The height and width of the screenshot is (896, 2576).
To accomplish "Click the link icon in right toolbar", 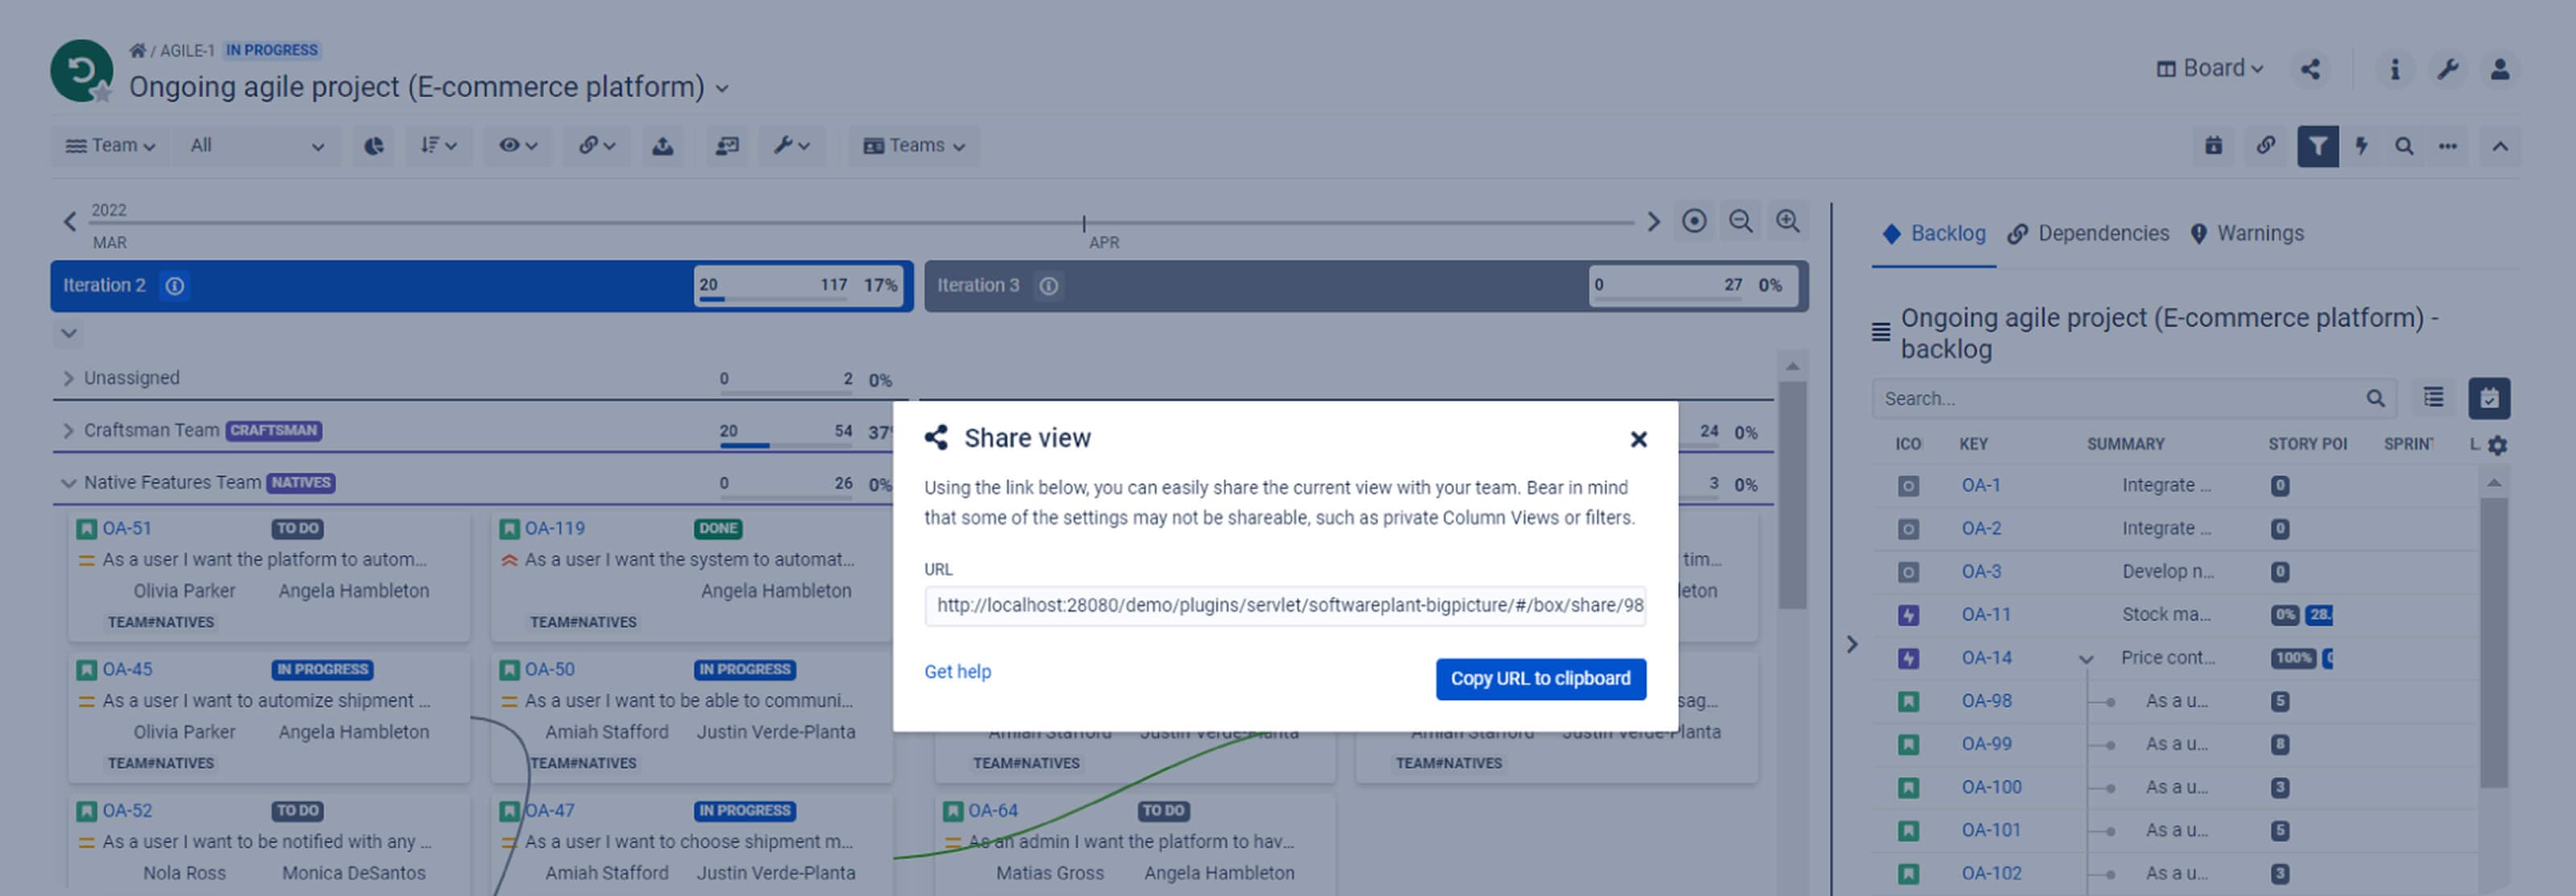I will click(x=2265, y=146).
